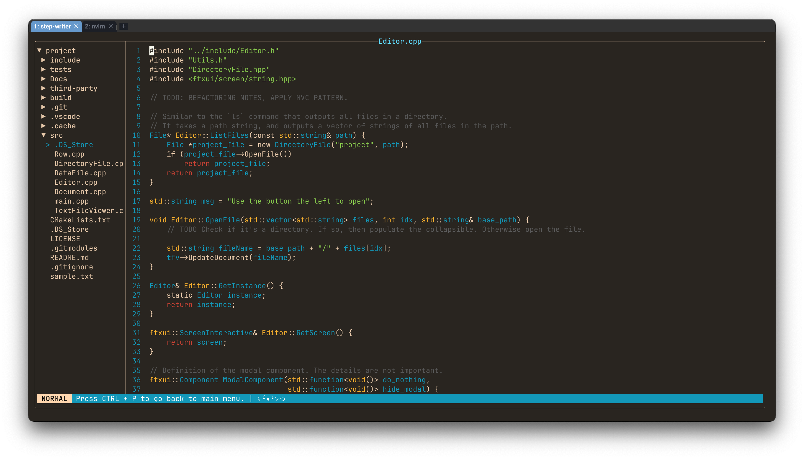Image resolution: width=804 pixels, height=459 pixels.
Task: Place cursor at the start of line 1
Action: (x=152, y=50)
